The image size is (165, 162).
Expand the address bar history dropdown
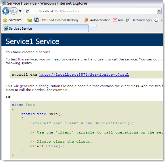(x=159, y=11)
